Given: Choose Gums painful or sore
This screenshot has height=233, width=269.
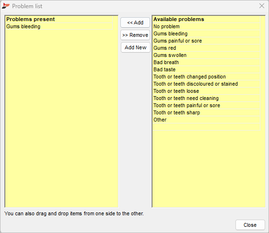Looking at the screenshot, I should [206, 41].
